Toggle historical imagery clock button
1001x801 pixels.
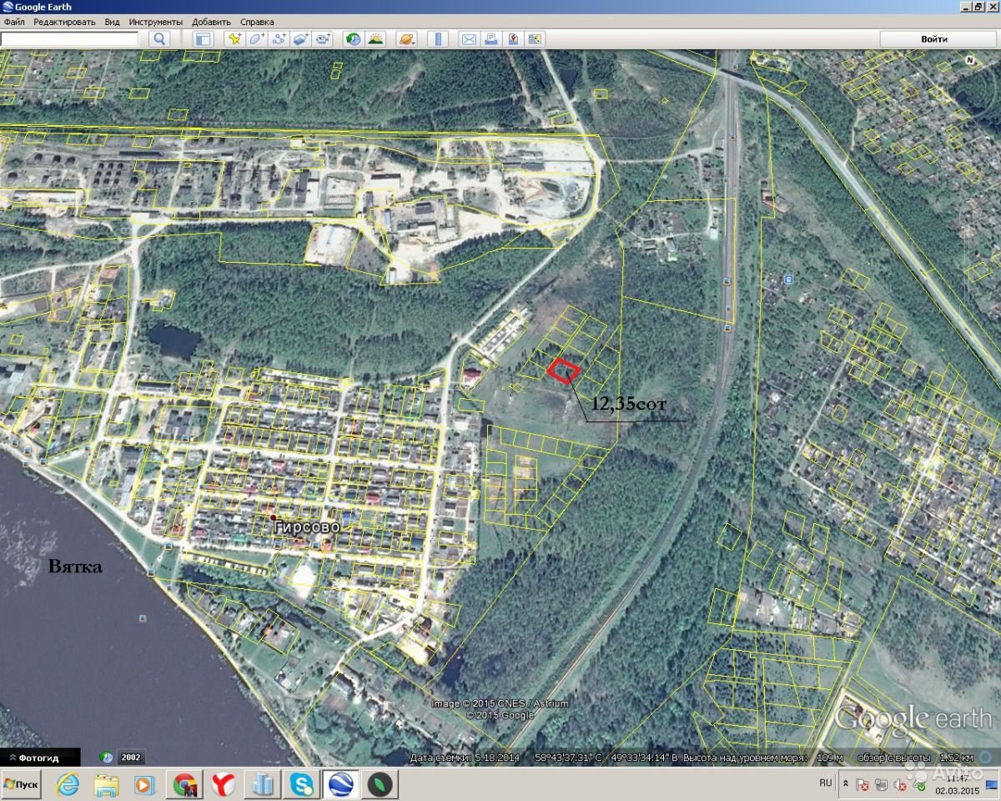click(x=354, y=38)
